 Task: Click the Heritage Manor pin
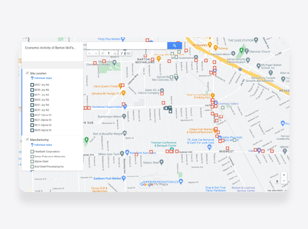coord(233,53)
